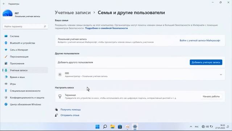Open the clock showing 27.01.2022
Screen dimensions: 232x131
tap(220, 127)
